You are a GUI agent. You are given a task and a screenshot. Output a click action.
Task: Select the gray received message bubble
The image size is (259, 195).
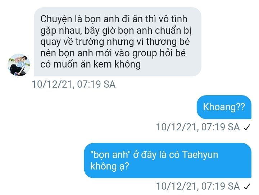tap(118, 42)
